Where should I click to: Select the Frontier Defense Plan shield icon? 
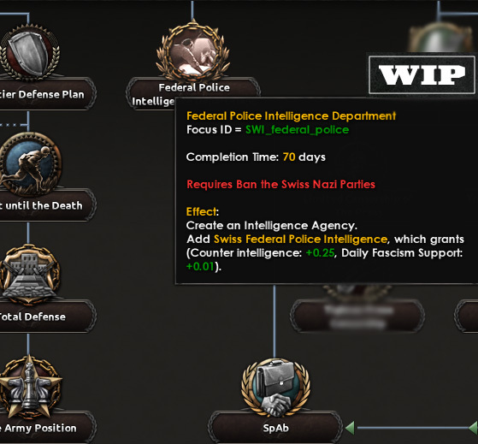pos(30,53)
